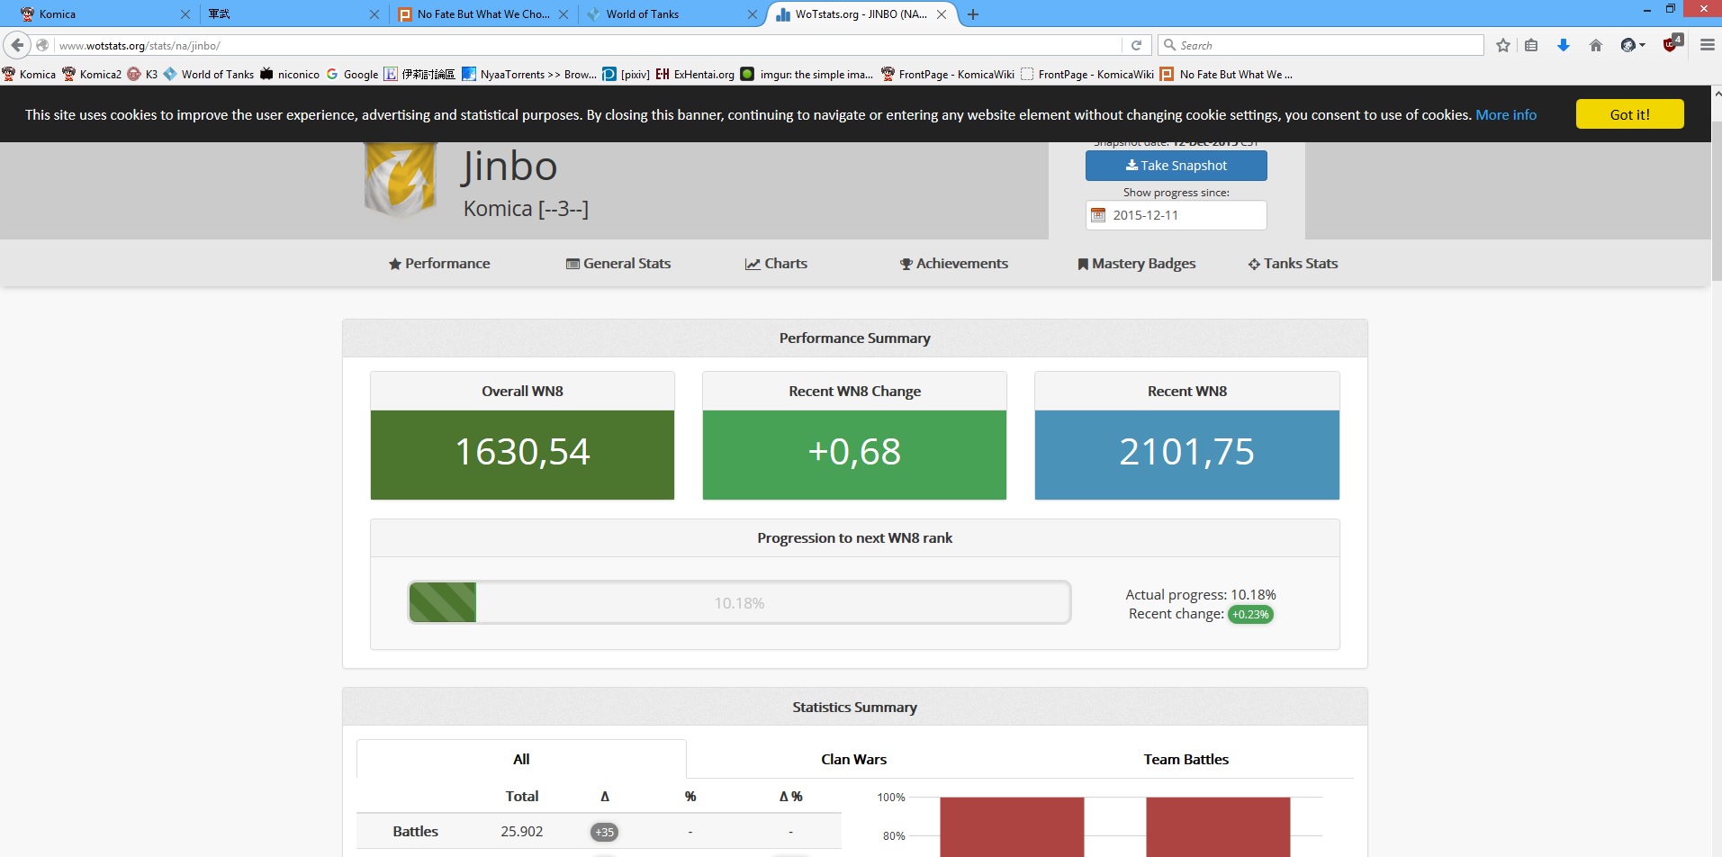Viewport: 1722px width, 857px height.
Task: Expand the avatar extension dropdown arrow
Action: tap(1643, 45)
